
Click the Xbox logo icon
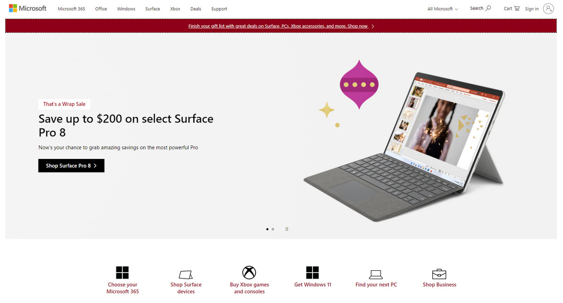249,273
